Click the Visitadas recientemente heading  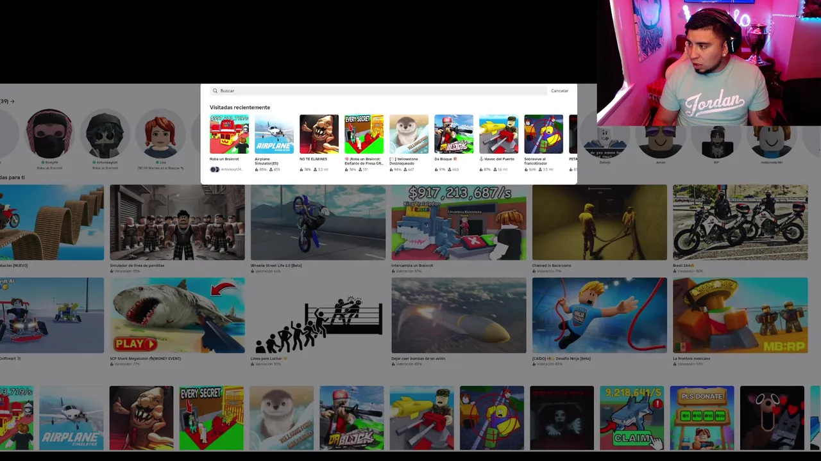pyautogui.click(x=240, y=108)
